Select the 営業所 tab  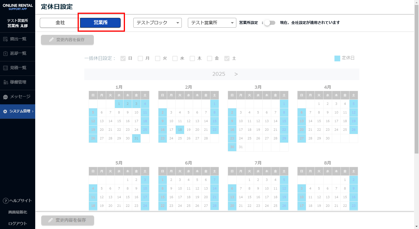click(100, 23)
